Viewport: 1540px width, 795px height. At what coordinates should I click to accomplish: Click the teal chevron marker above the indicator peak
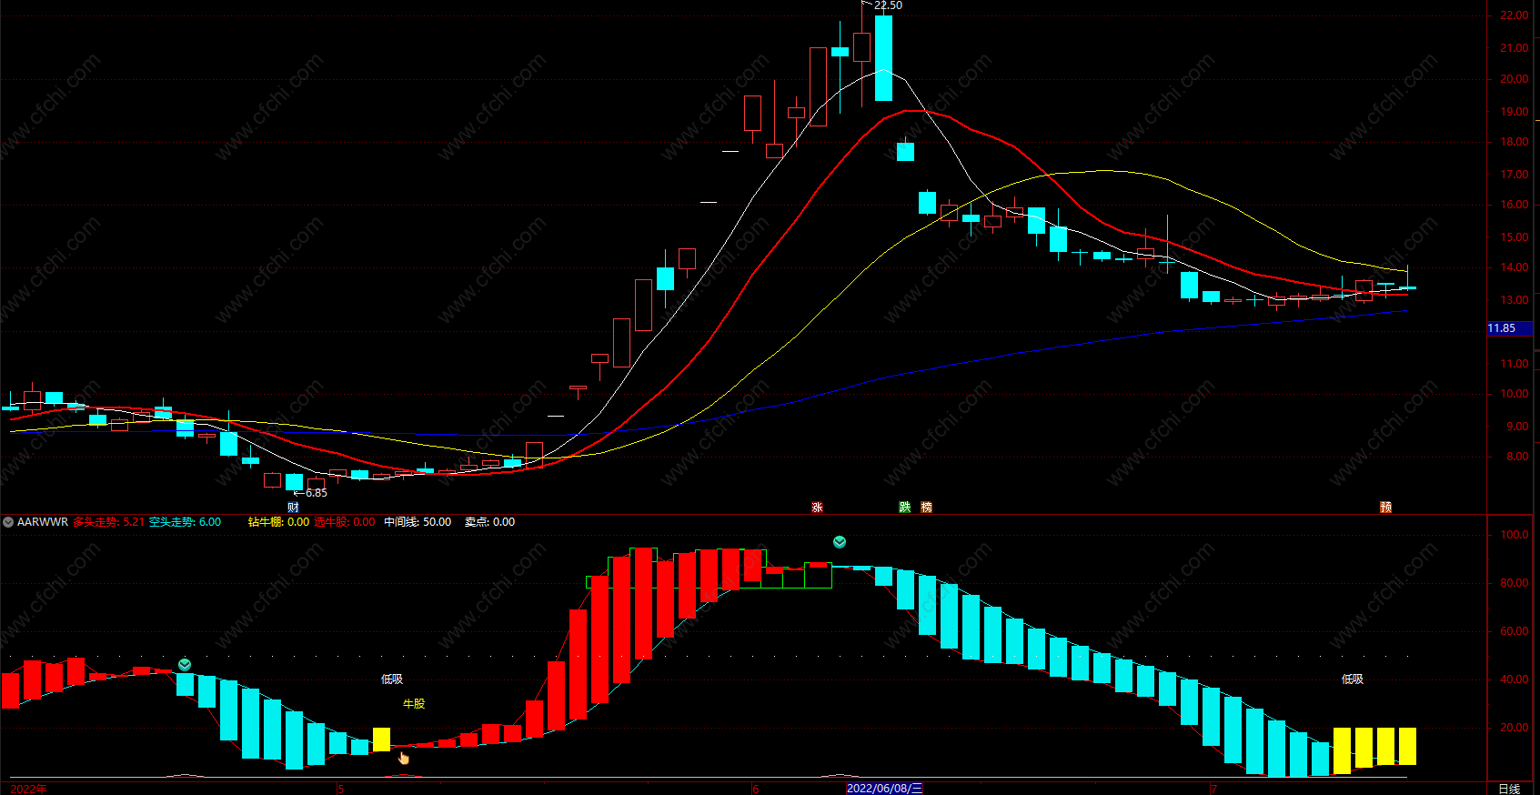[x=840, y=542]
